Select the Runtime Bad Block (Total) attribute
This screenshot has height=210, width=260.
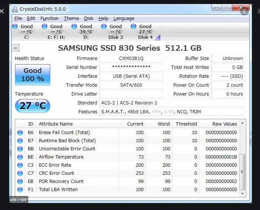click(68, 141)
